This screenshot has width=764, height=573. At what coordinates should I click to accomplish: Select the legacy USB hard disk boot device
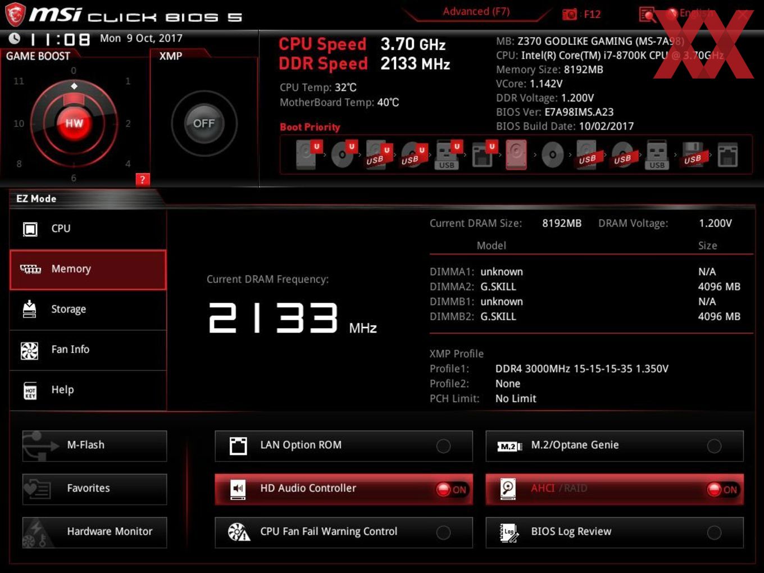(x=588, y=154)
